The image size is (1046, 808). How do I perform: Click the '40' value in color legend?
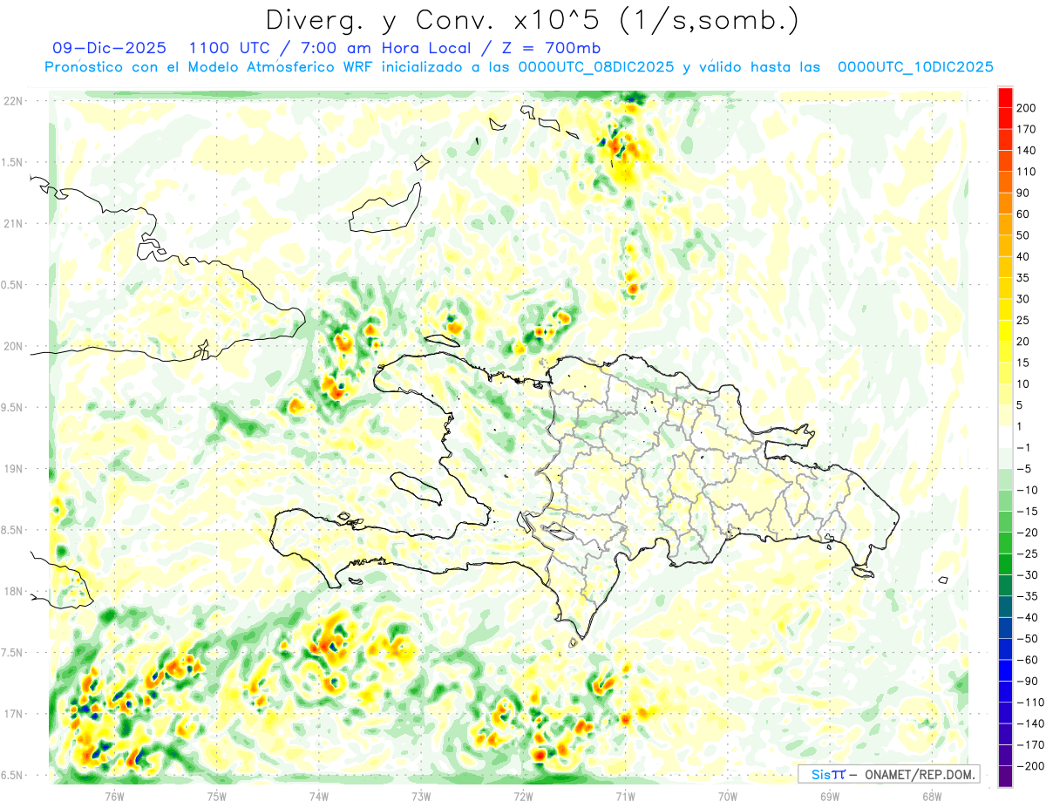coord(1023,256)
